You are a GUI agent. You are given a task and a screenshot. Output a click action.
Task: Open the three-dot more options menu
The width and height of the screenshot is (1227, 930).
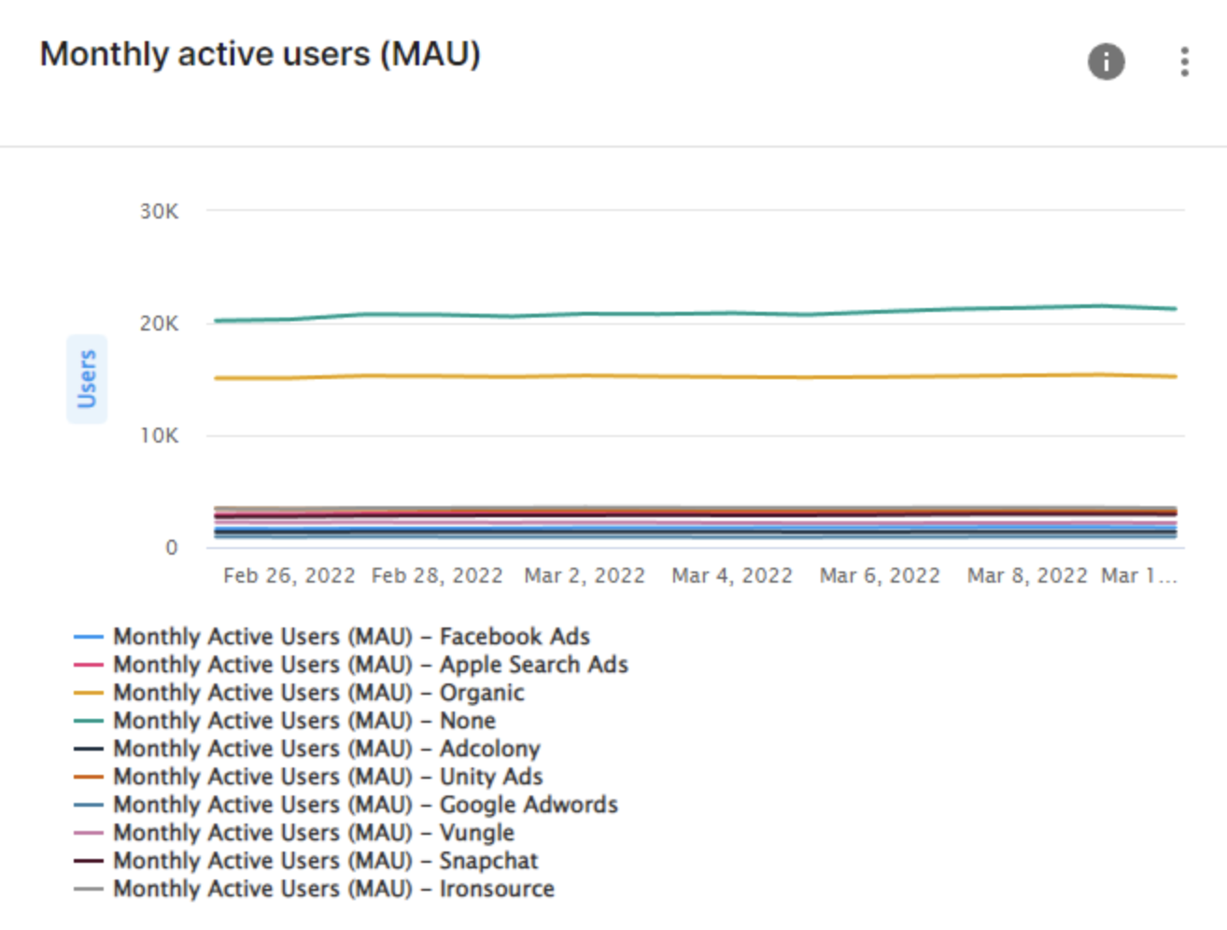coord(1184,63)
